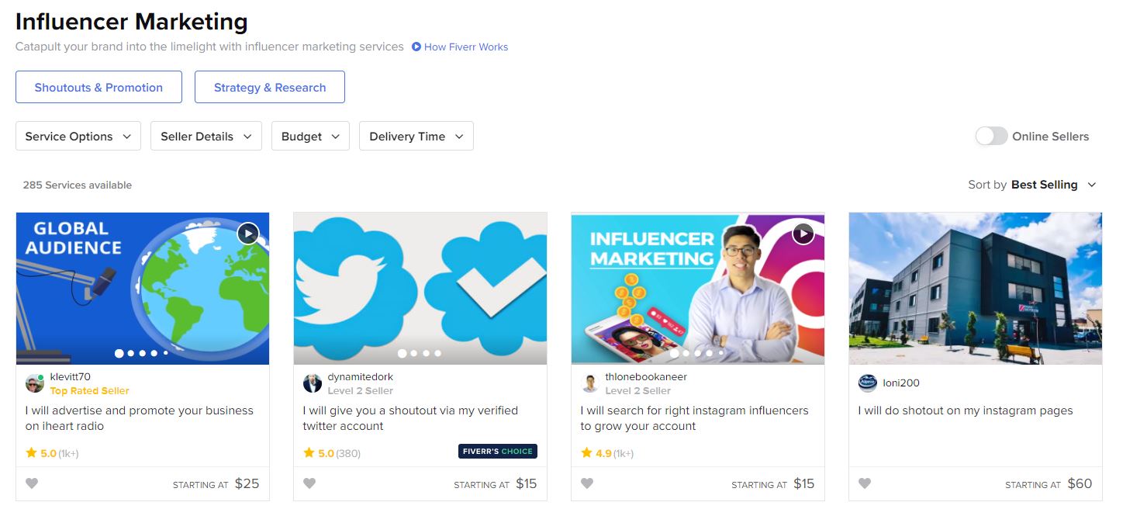Play video on thlonebookaneer gig thumbnail
This screenshot has width=1147, height=516.
[x=803, y=233]
